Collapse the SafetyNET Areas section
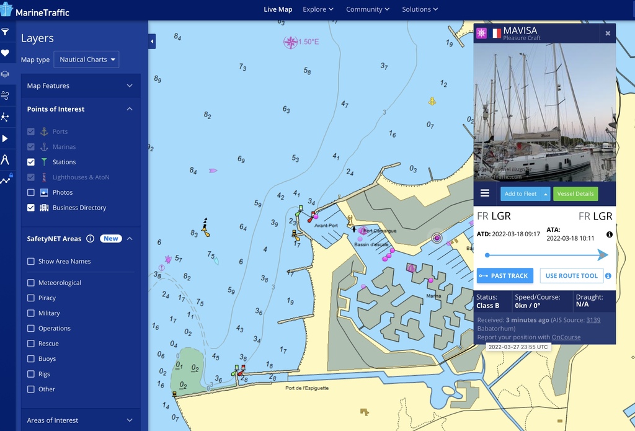Image resolution: width=635 pixels, height=431 pixels. (x=130, y=239)
